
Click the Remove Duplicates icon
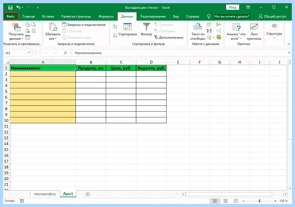click(209, 31)
